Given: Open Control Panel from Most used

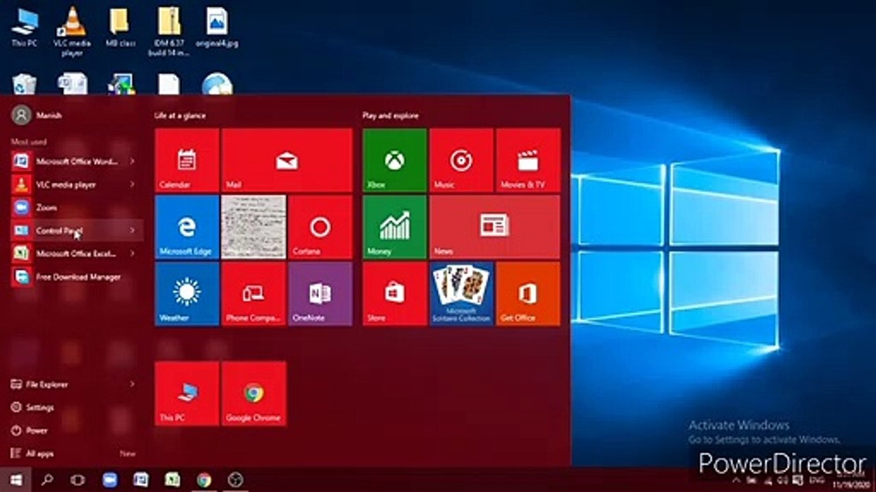Looking at the screenshot, I should tap(76, 230).
